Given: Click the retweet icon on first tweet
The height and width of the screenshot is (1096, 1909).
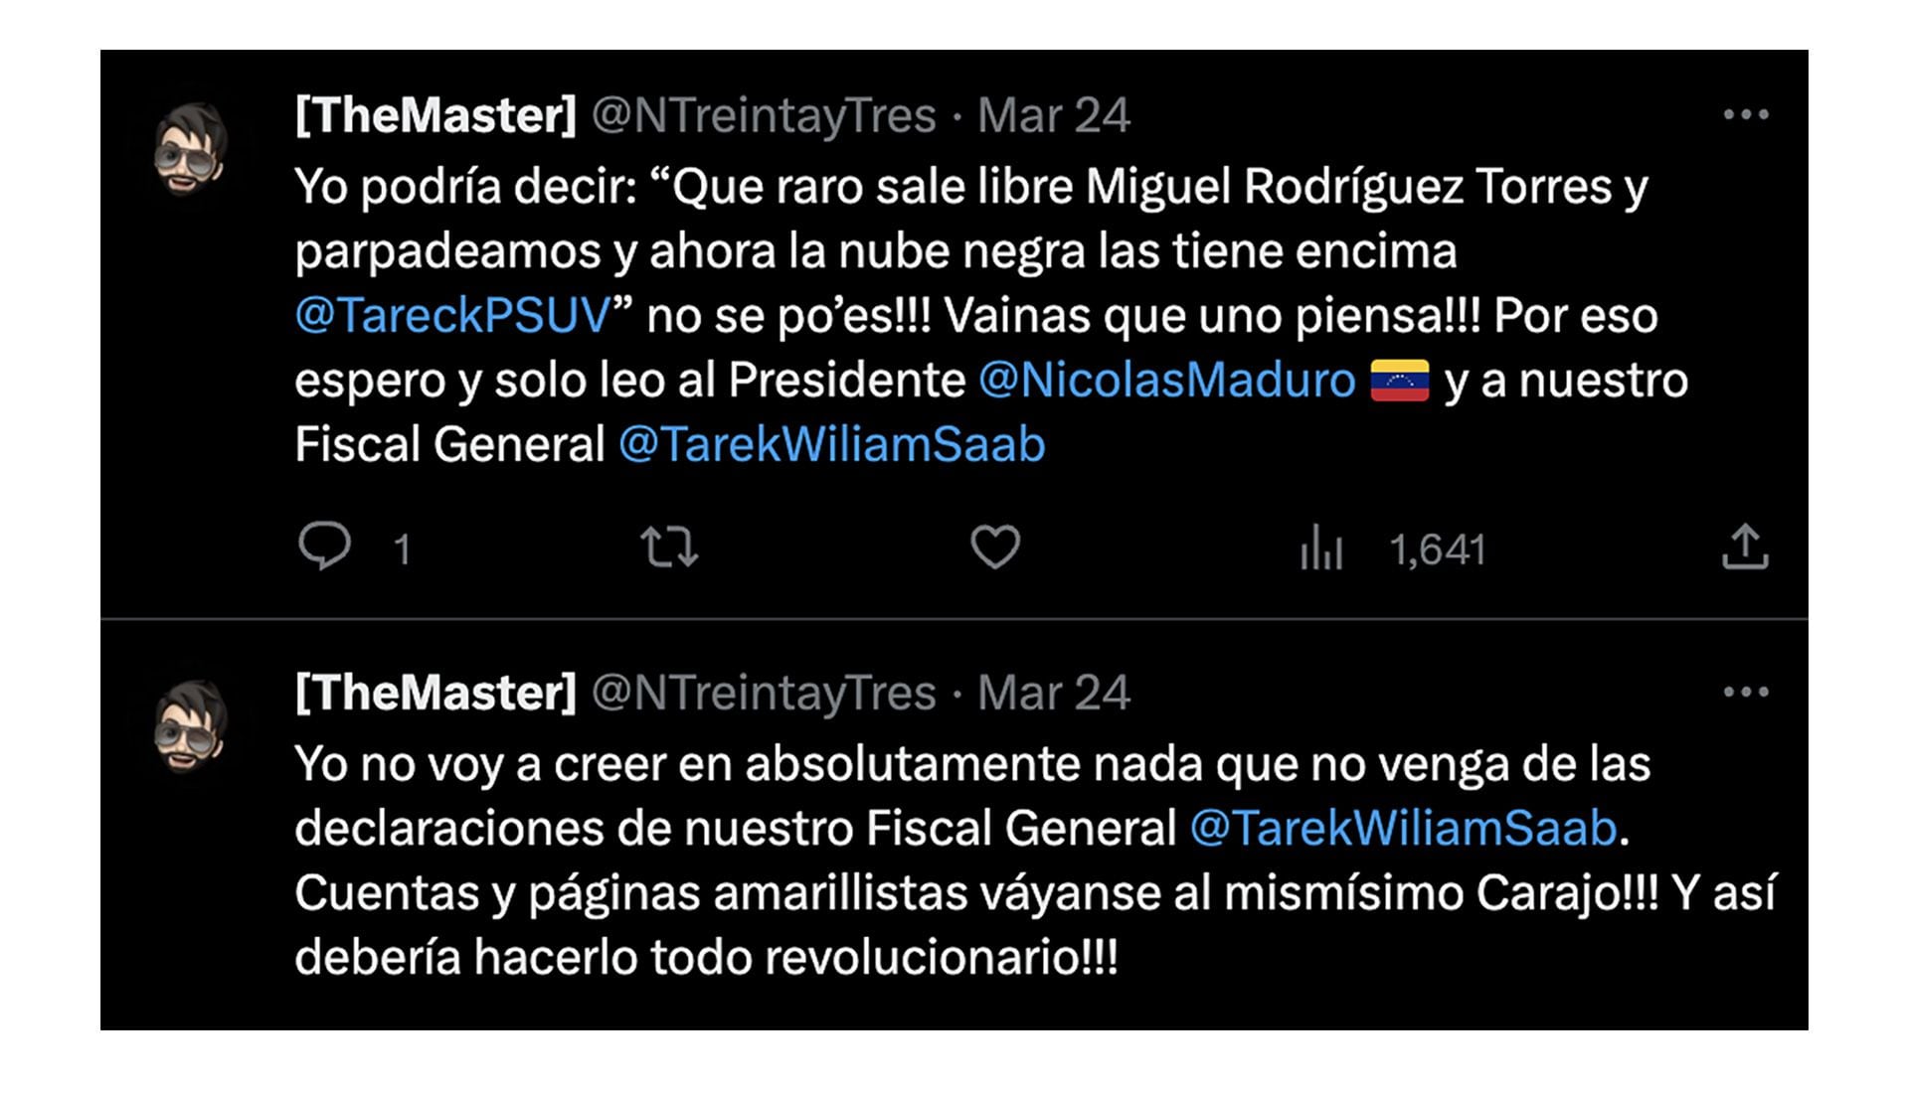Looking at the screenshot, I should click(669, 548).
